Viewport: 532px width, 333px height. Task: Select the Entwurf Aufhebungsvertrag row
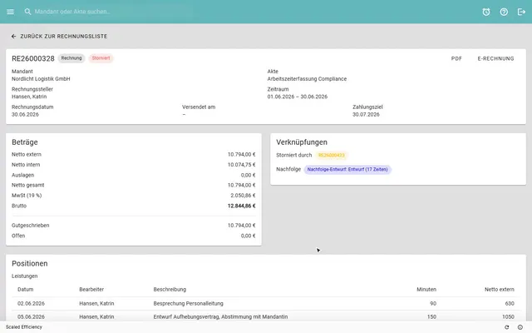coord(266,316)
